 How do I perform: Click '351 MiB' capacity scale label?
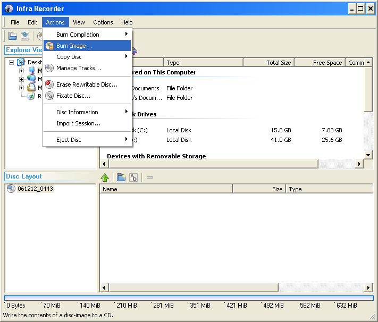(x=200, y=306)
